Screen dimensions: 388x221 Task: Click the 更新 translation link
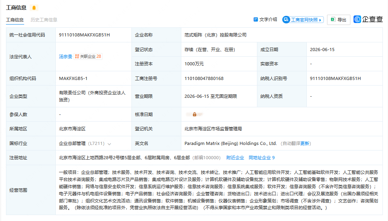[x=304, y=143]
